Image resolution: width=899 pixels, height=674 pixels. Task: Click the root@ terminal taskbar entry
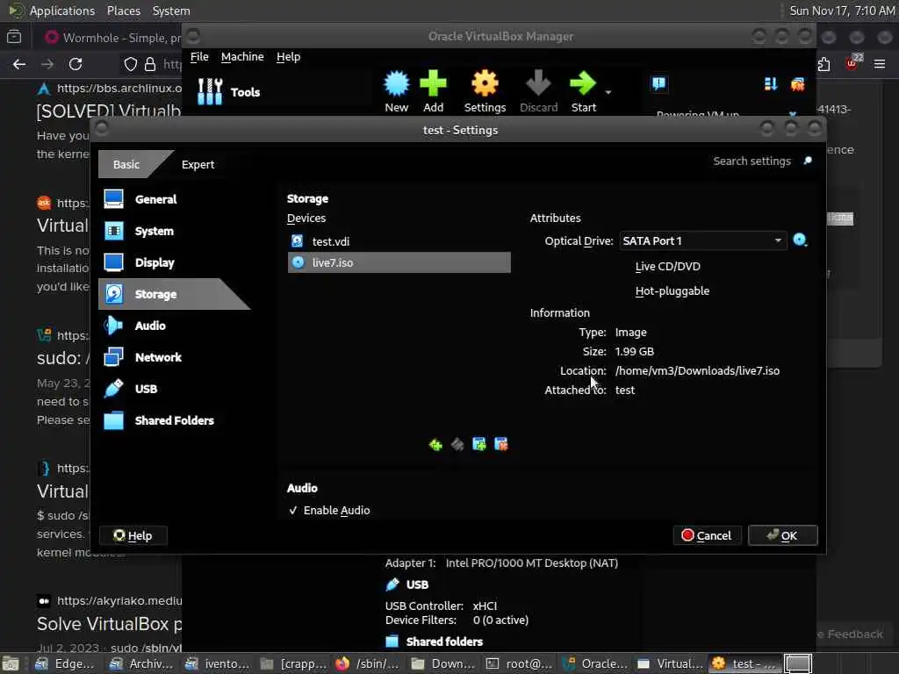(x=520, y=663)
